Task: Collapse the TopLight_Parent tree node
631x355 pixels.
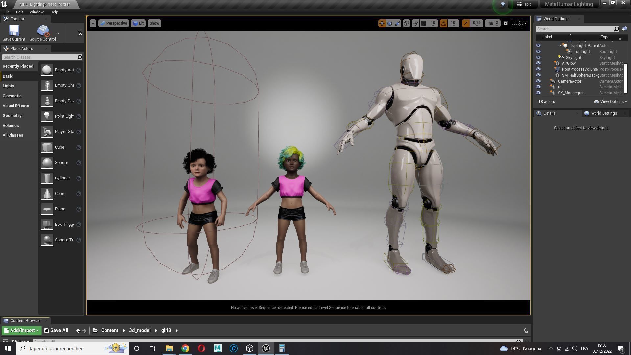Action: point(560,46)
